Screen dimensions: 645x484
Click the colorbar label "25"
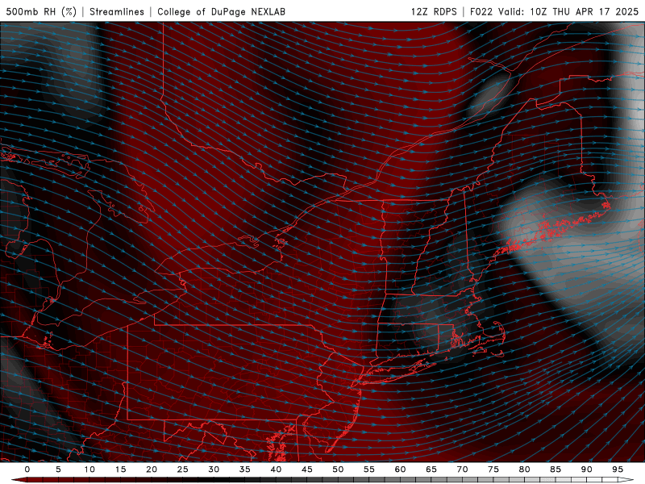pos(183,469)
